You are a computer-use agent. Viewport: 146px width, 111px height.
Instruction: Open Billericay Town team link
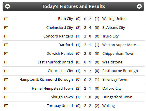pyautogui.click(x=115, y=80)
